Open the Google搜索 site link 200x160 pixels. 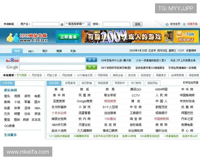pos(85,101)
